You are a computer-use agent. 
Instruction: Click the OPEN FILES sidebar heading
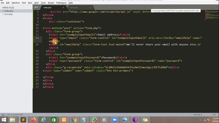pyautogui.click(x=8, y=8)
